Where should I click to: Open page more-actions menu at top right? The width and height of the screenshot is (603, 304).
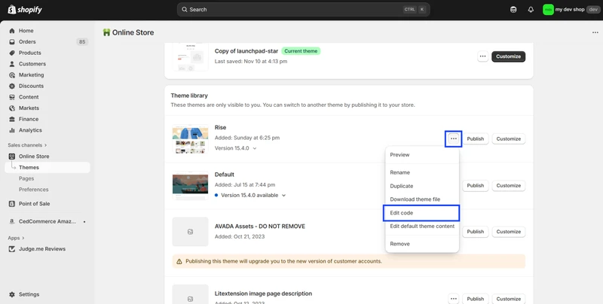tap(595, 32)
